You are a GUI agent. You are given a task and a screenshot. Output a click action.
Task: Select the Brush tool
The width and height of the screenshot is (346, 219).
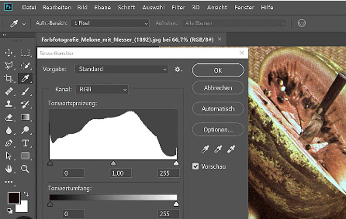pos(25,92)
